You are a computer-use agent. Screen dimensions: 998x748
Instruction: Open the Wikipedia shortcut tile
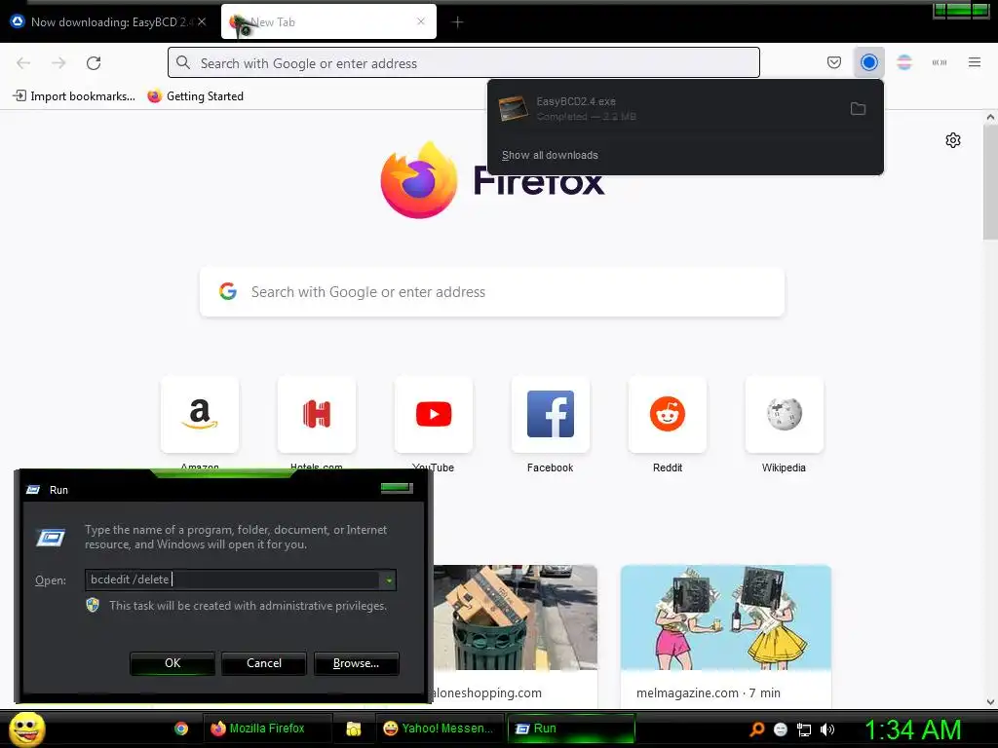785,414
